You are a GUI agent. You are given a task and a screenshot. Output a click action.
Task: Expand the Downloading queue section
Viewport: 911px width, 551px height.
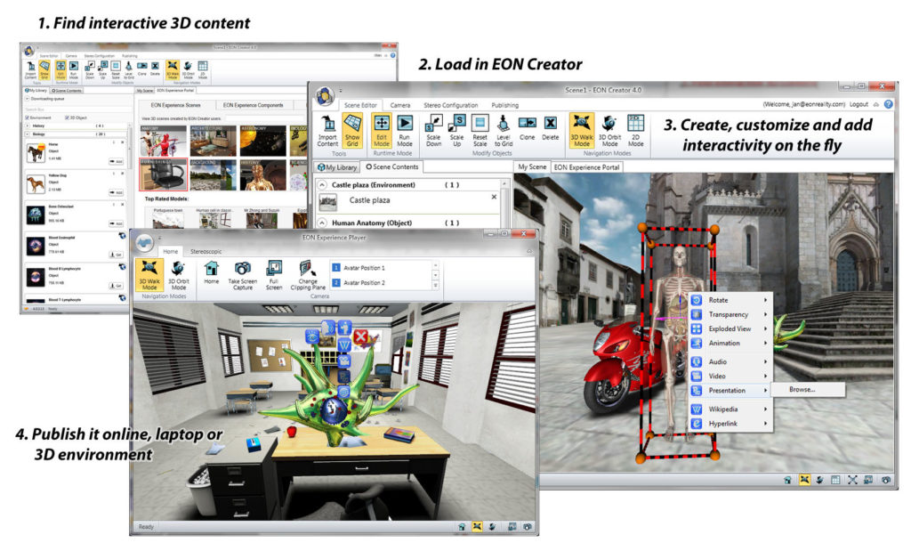tap(26, 99)
